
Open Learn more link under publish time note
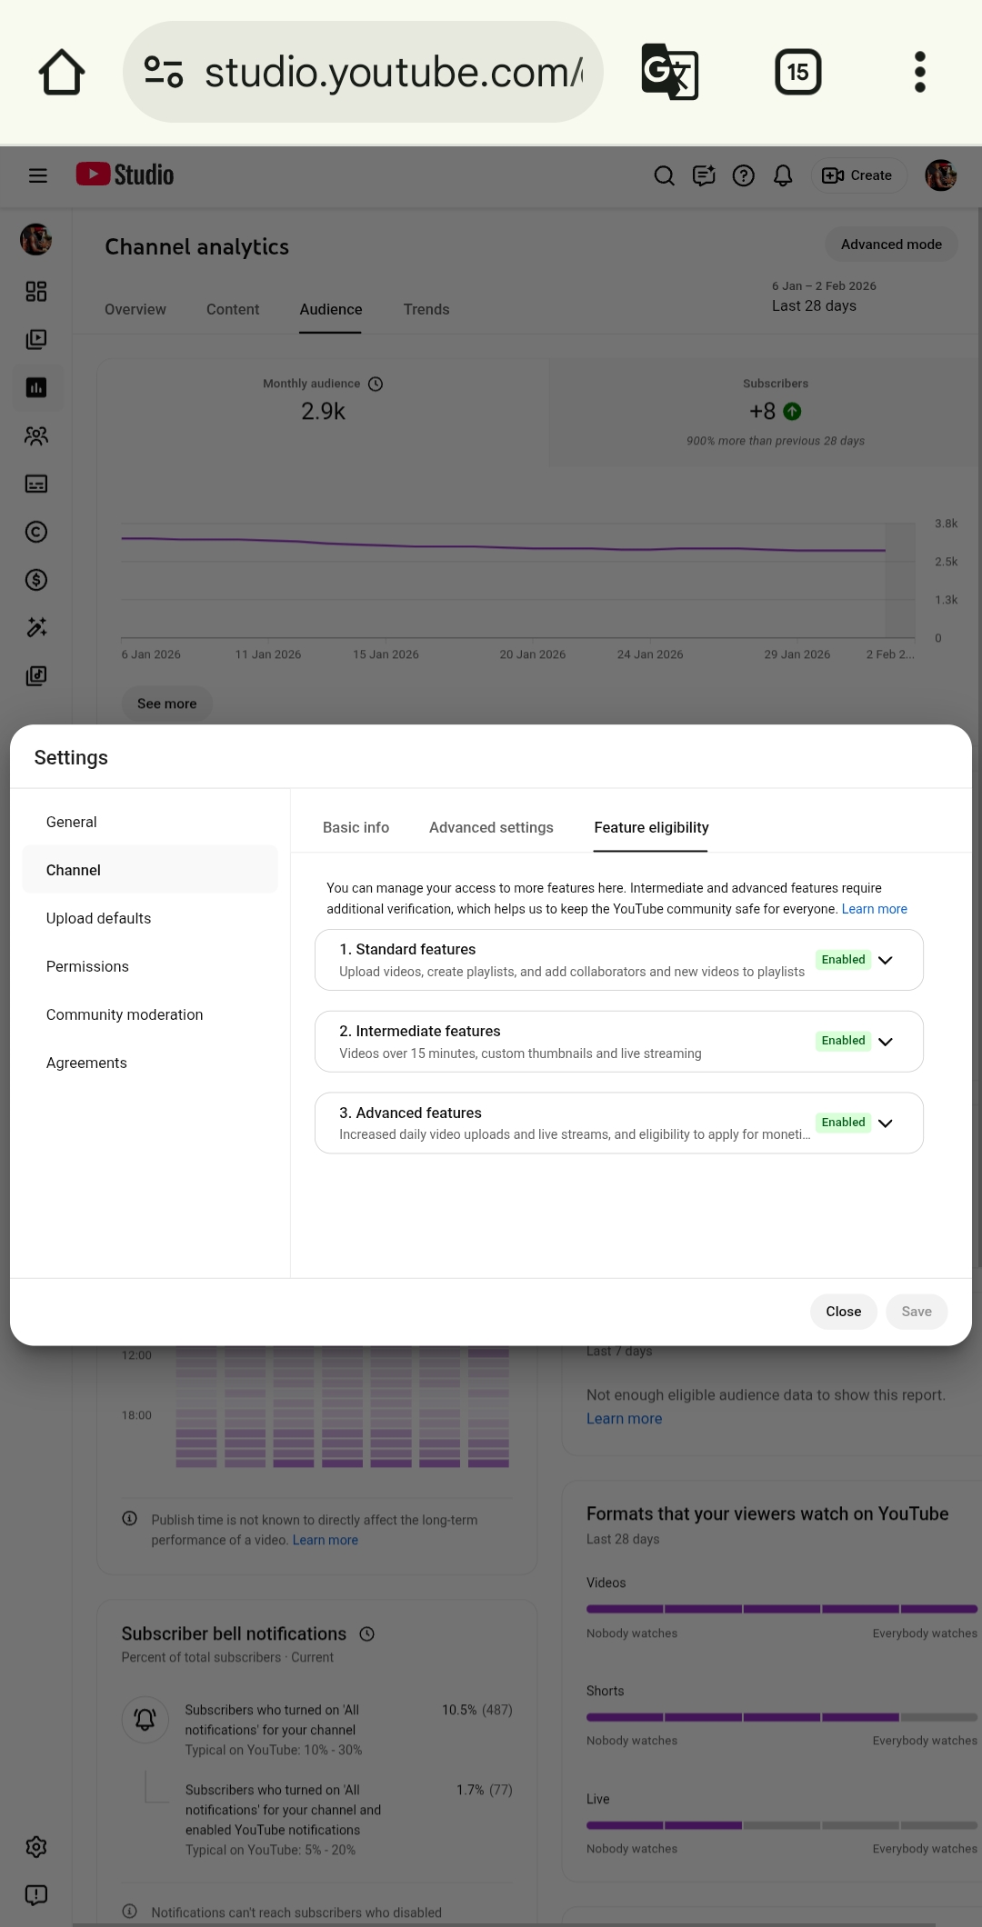coord(325,1540)
